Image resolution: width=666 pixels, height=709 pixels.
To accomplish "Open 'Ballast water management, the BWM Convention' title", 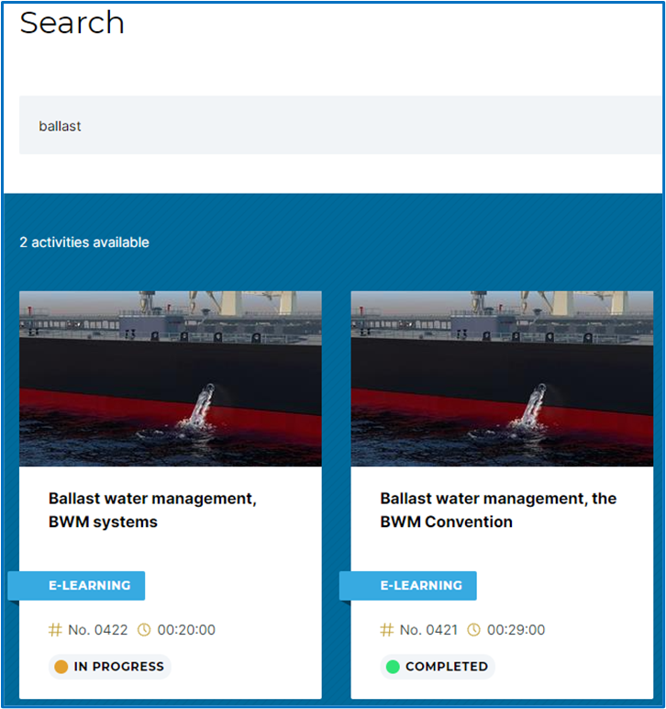I will 498,510.
